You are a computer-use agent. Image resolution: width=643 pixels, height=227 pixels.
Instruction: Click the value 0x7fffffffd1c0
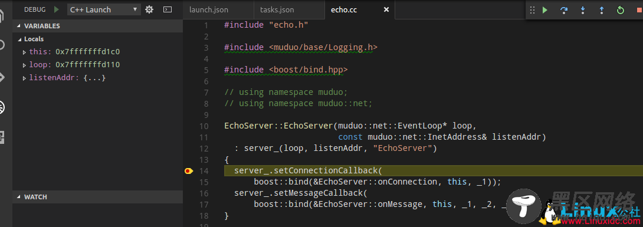88,52
